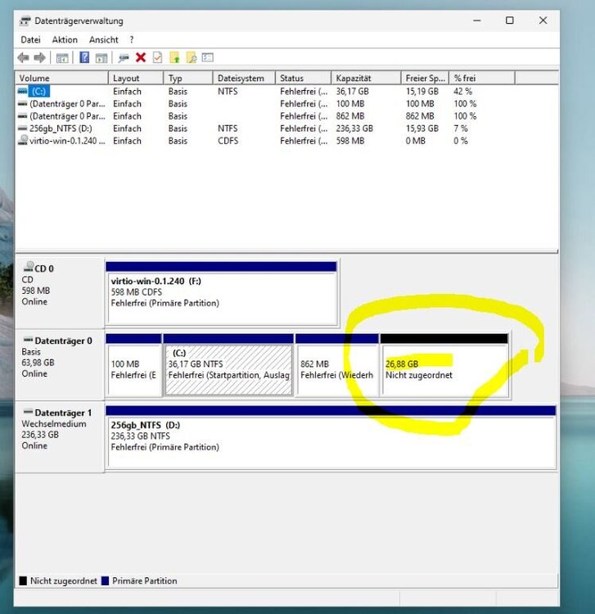Open the Aktion menu
The width and height of the screenshot is (595, 614).
tap(65, 40)
